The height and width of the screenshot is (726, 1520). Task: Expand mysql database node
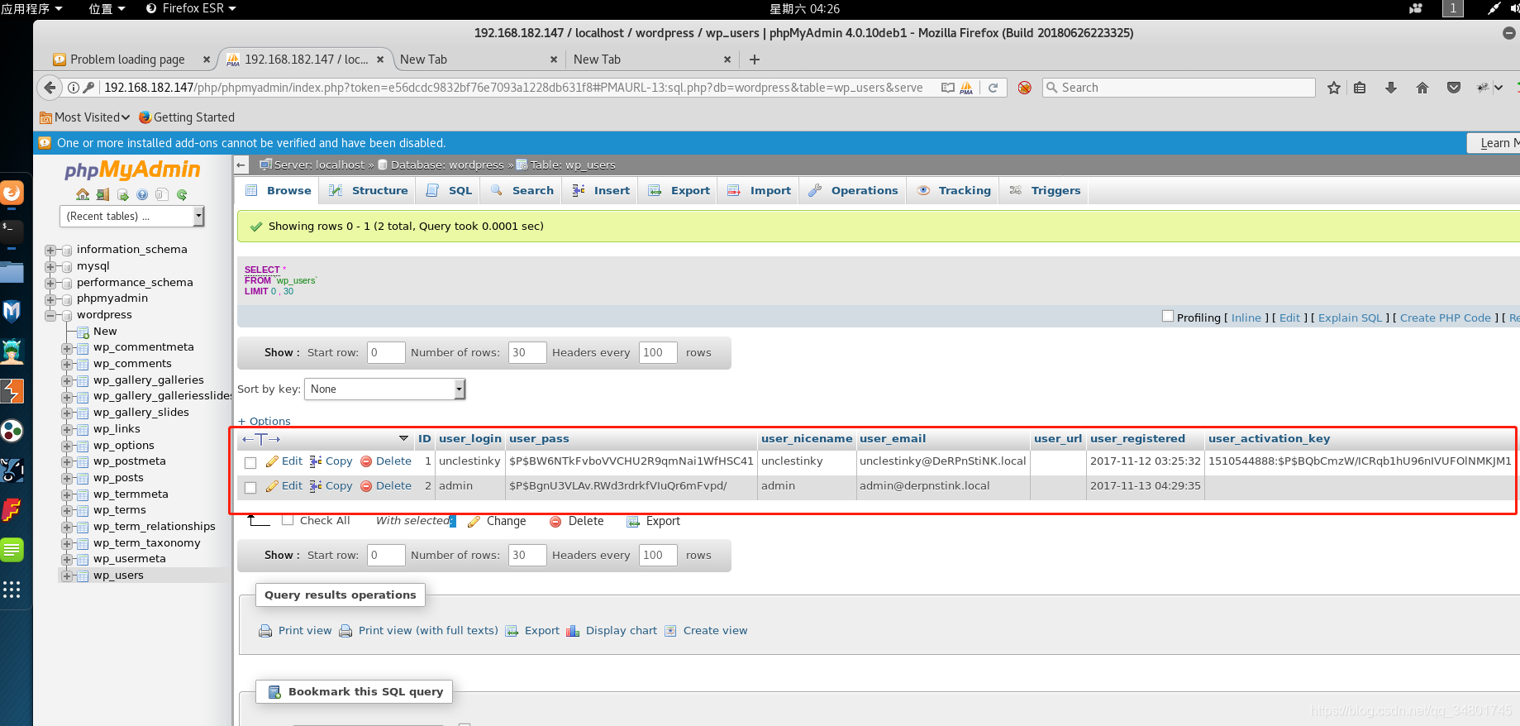[x=50, y=266]
